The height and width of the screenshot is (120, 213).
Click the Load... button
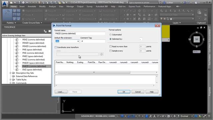[61, 92]
